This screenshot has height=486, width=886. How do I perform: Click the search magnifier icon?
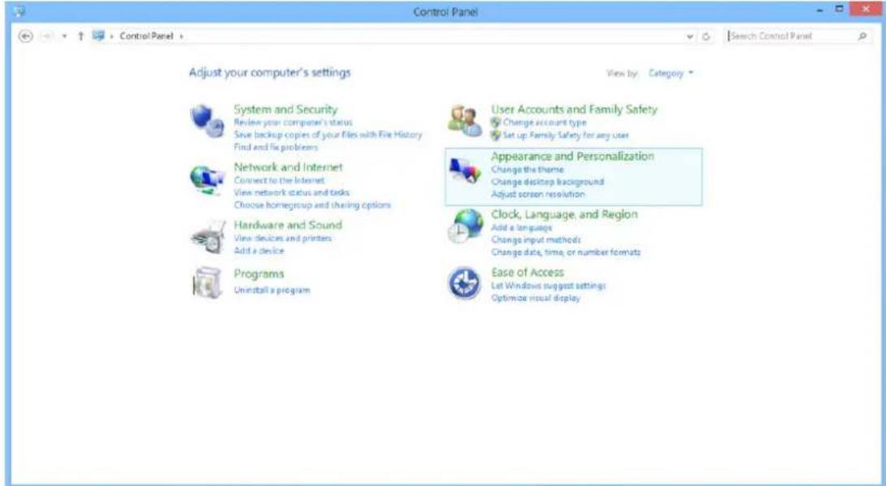[x=862, y=37]
